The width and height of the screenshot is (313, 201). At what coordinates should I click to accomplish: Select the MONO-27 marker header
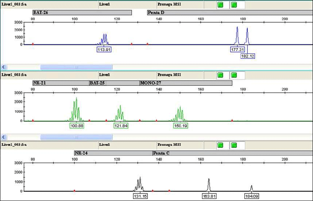(186, 83)
